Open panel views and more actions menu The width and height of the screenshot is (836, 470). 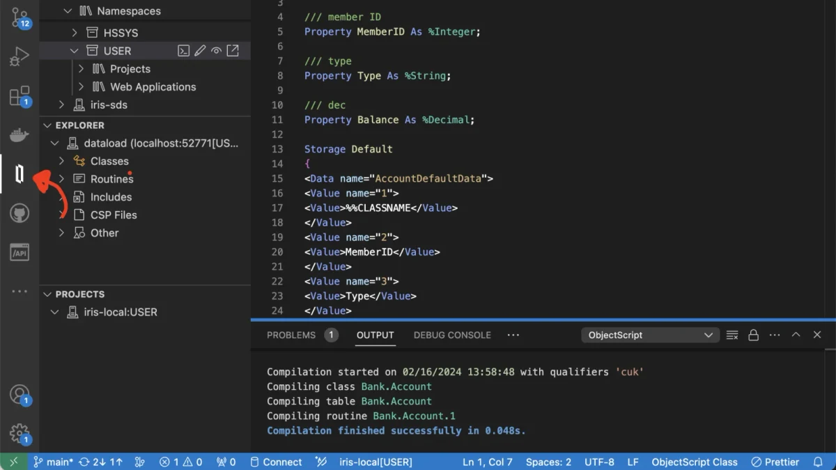click(x=775, y=335)
